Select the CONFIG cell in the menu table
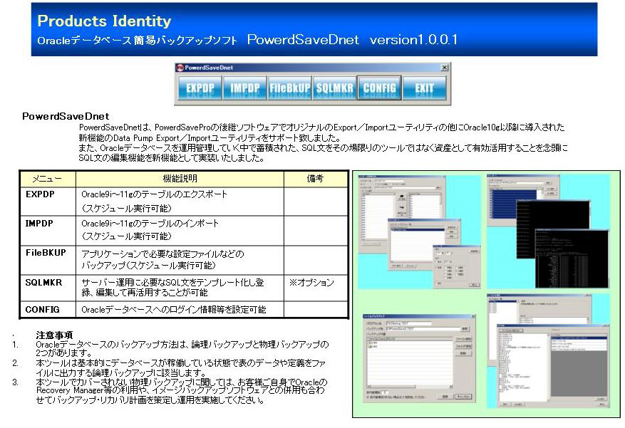This screenshot has height=428, width=625. point(48,309)
